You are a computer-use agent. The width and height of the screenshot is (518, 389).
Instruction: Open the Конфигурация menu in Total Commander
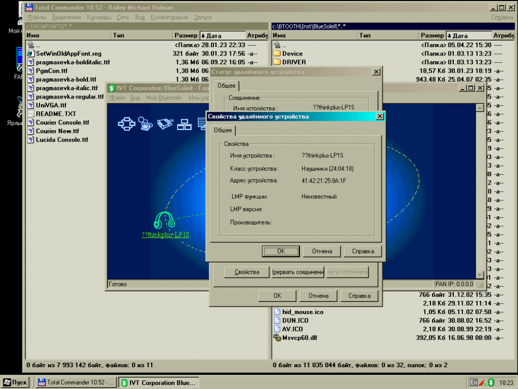click(x=169, y=17)
